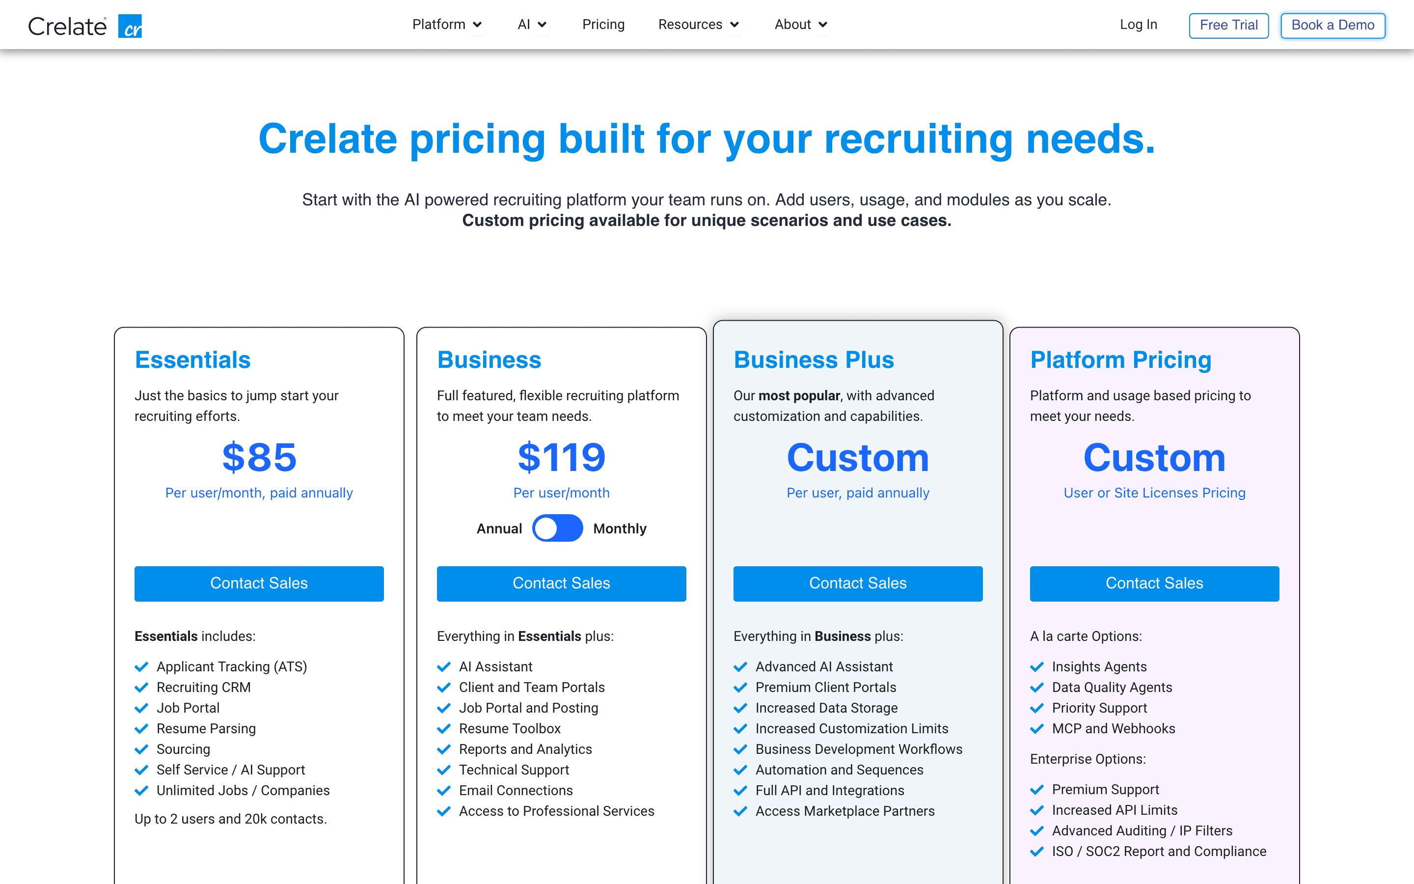Viewport: 1414px width, 884px height.
Task: Click checkmark beside Business Development Workflows
Action: click(740, 749)
